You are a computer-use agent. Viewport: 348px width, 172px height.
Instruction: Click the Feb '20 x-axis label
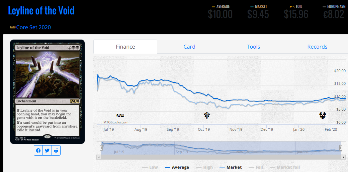pos(331,129)
